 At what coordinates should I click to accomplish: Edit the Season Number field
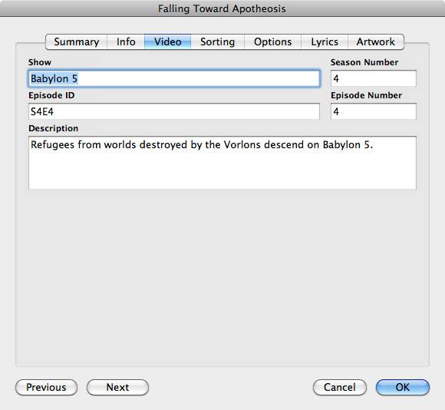[374, 78]
